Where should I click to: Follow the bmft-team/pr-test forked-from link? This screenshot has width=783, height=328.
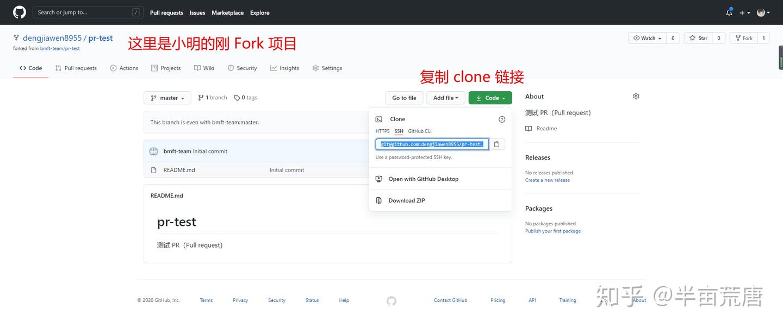(60, 48)
